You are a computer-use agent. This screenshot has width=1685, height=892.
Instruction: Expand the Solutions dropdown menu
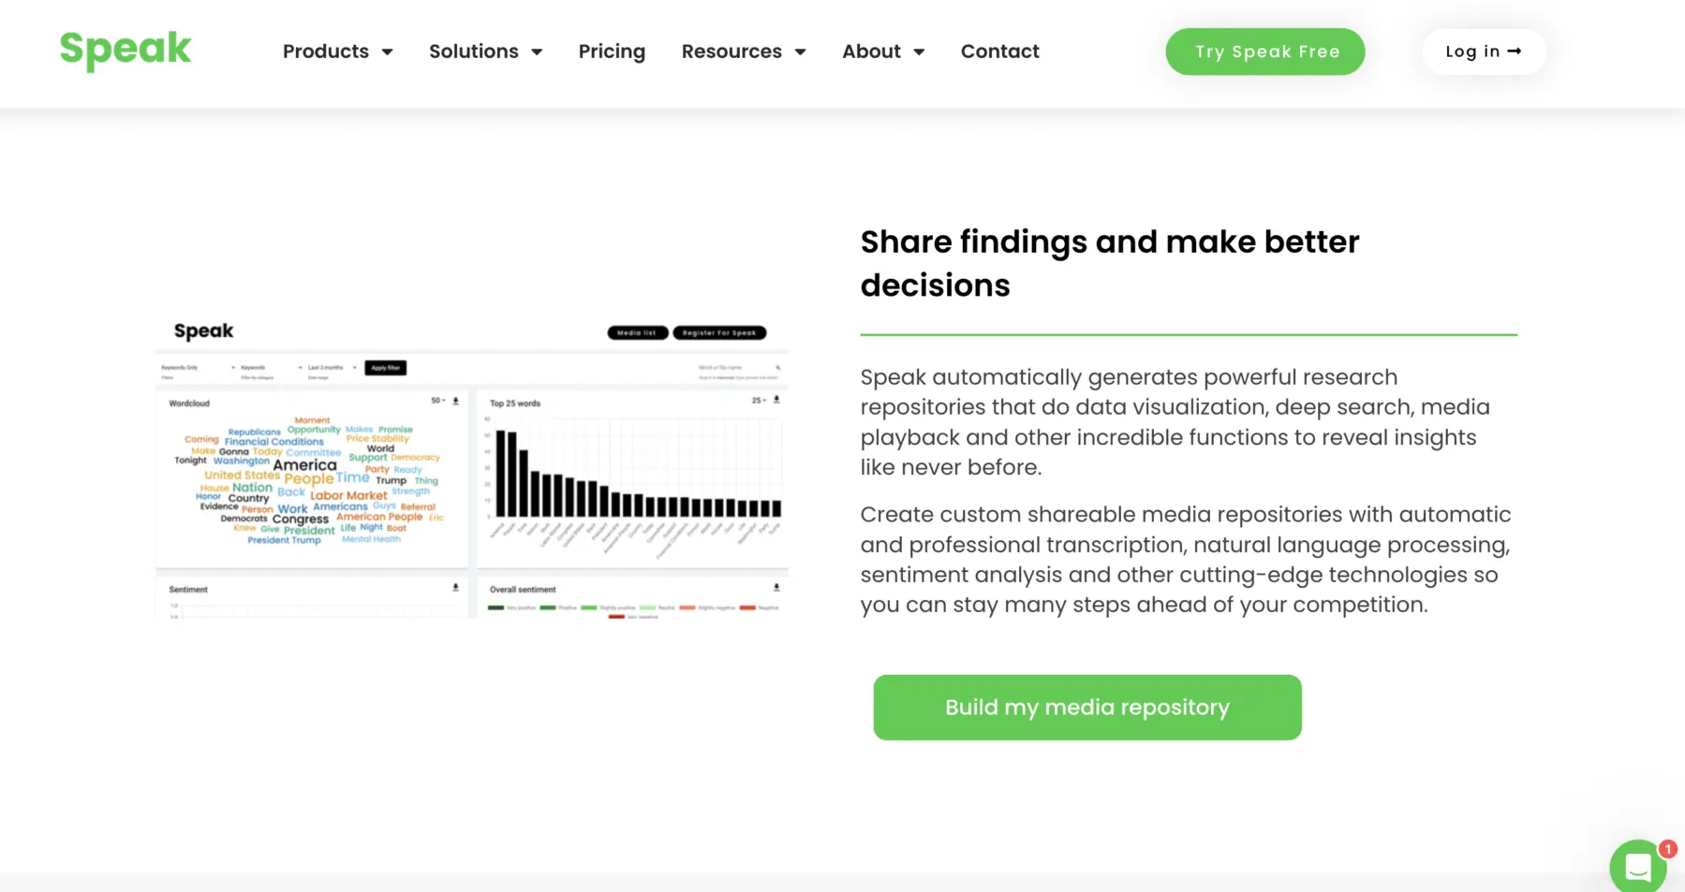coord(485,51)
